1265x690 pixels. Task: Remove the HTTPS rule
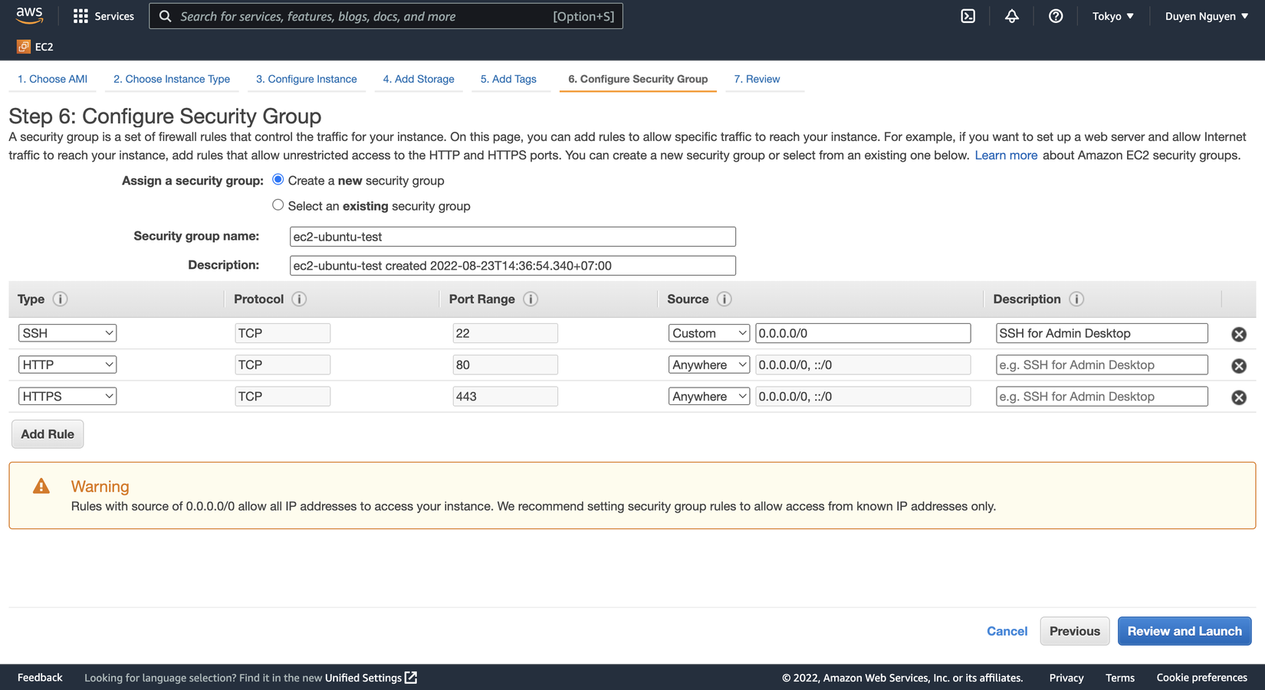pyautogui.click(x=1239, y=397)
